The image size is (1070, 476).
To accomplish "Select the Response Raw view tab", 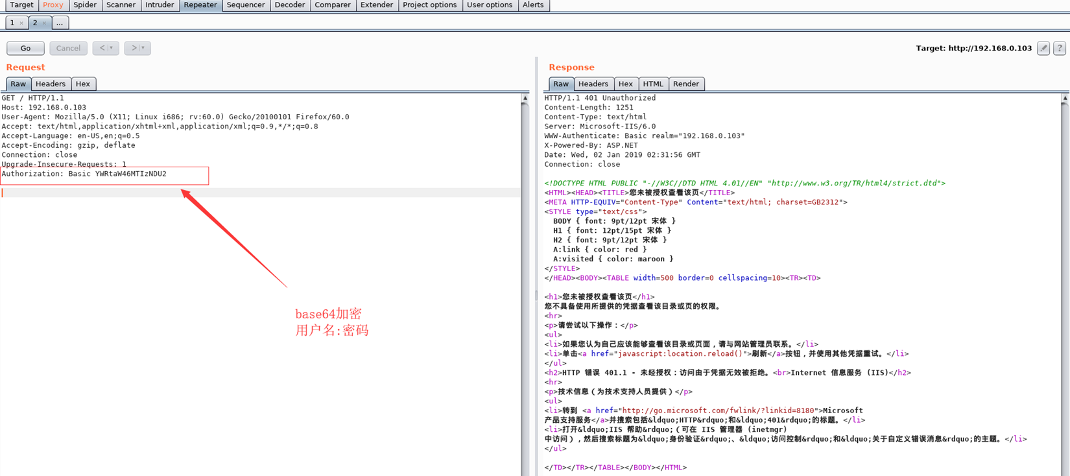I will click(x=561, y=84).
